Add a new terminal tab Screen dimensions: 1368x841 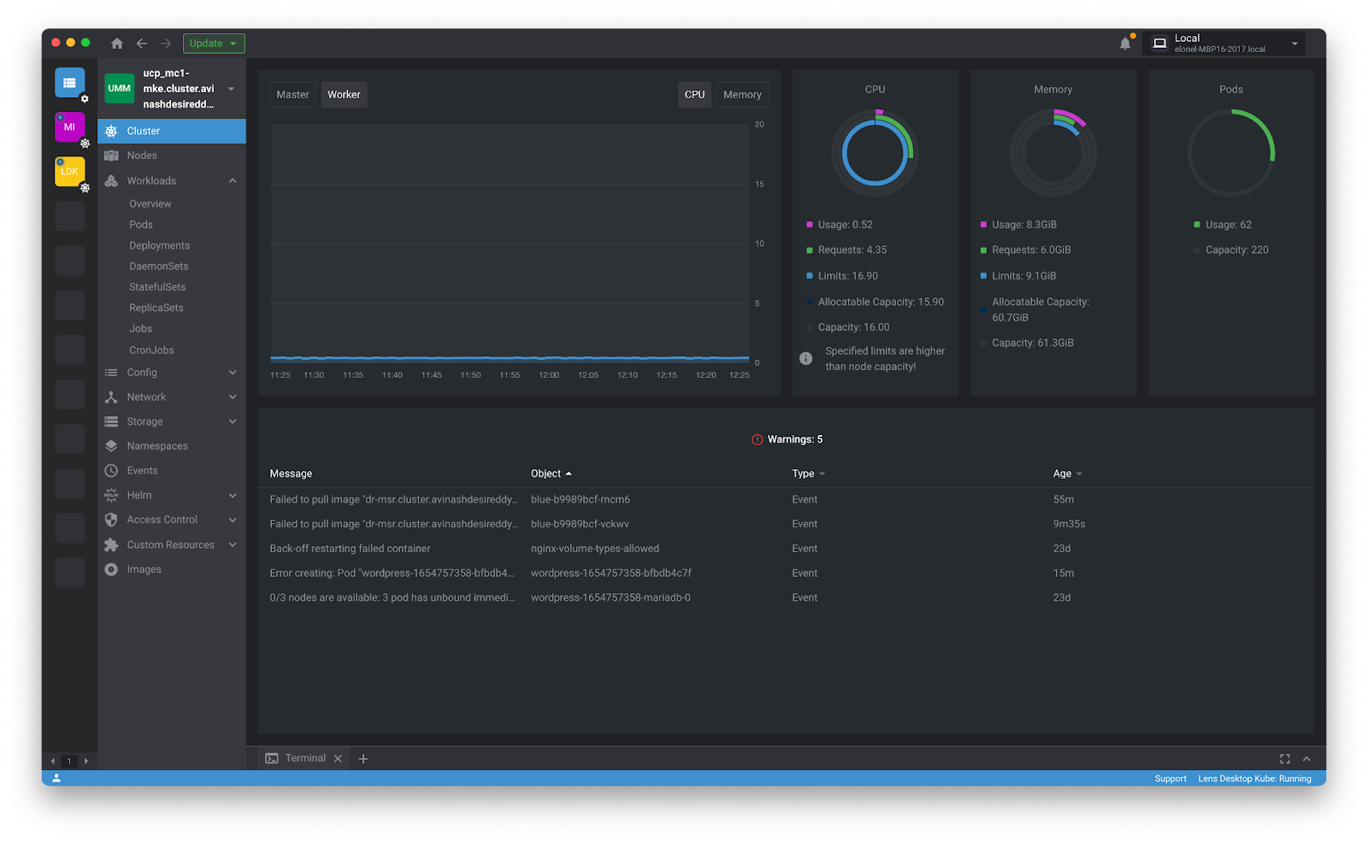click(x=363, y=759)
